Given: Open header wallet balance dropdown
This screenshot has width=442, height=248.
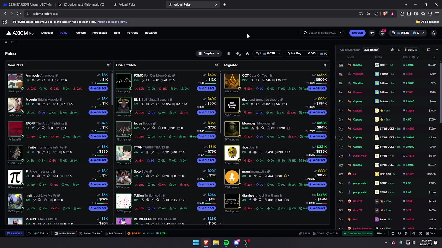Looking at the screenshot, I should click(x=408, y=33).
